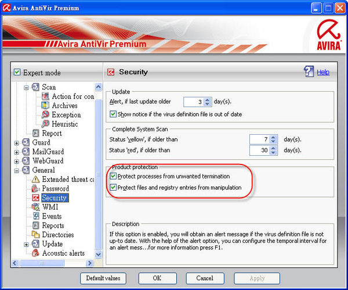348x290 pixels.
Task: Click the Events icon in tree
Action: coord(36,216)
